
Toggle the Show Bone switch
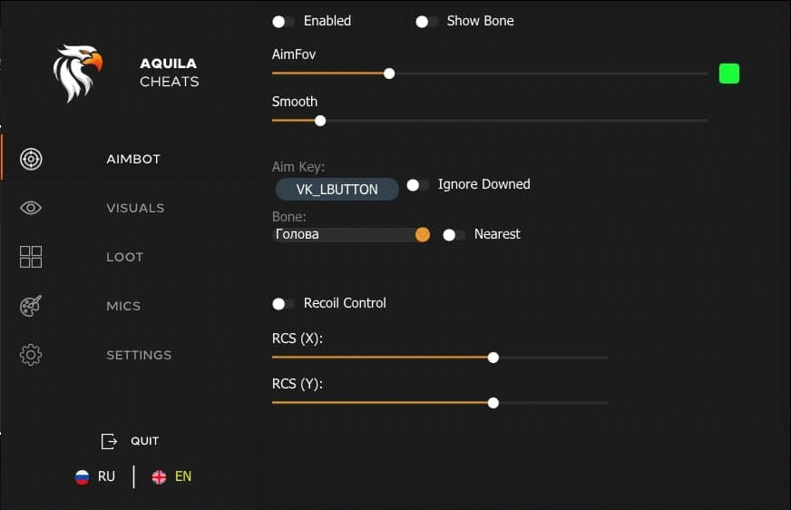pyautogui.click(x=425, y=22)
